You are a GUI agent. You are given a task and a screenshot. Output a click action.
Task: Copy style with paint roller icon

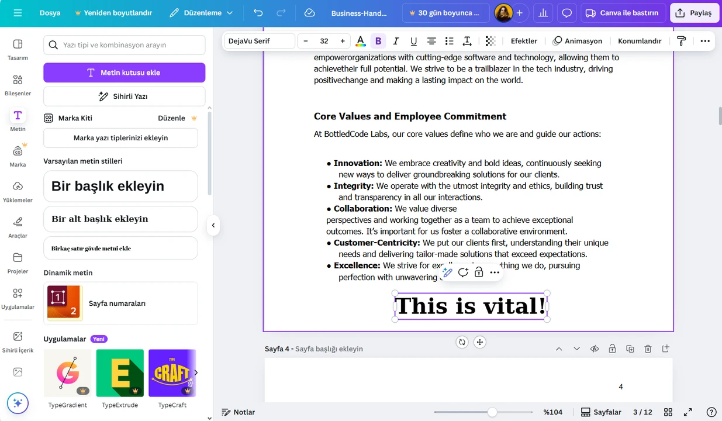tap(681, 41)
